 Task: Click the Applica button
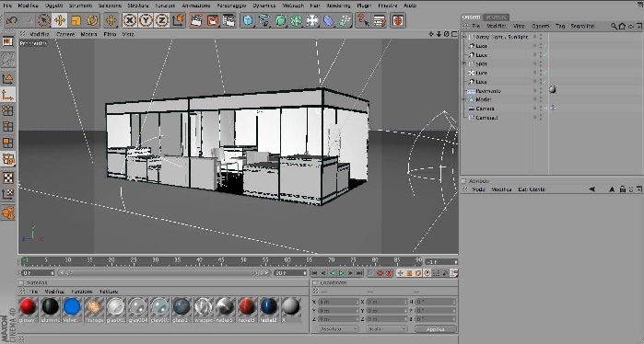436,329
